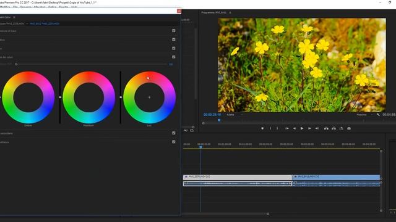Select the MVI_9911 * MVI_2270.MOV tab

(x=45, y=23)
